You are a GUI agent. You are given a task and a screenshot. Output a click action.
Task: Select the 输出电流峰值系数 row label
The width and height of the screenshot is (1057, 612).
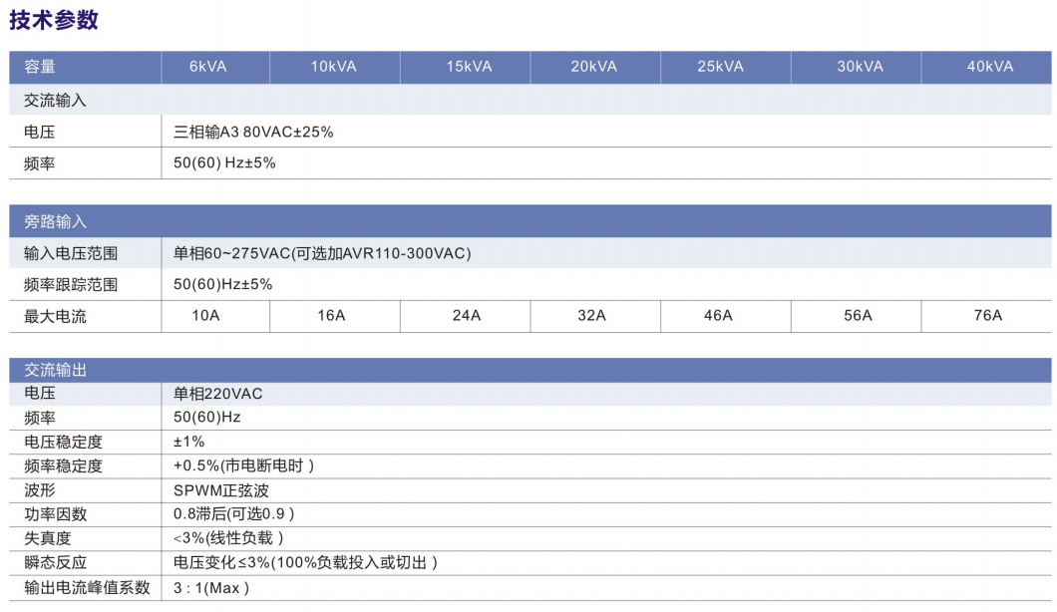pyautogui.click(x=87, y=588)
